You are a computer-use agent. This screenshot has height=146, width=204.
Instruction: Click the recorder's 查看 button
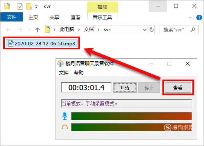[x=178, y=88]
